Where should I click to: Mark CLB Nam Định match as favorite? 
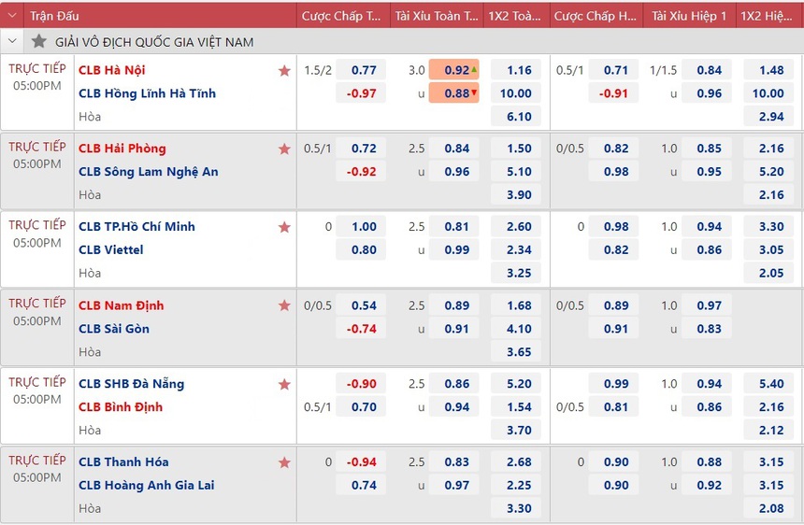pos(284,305)
